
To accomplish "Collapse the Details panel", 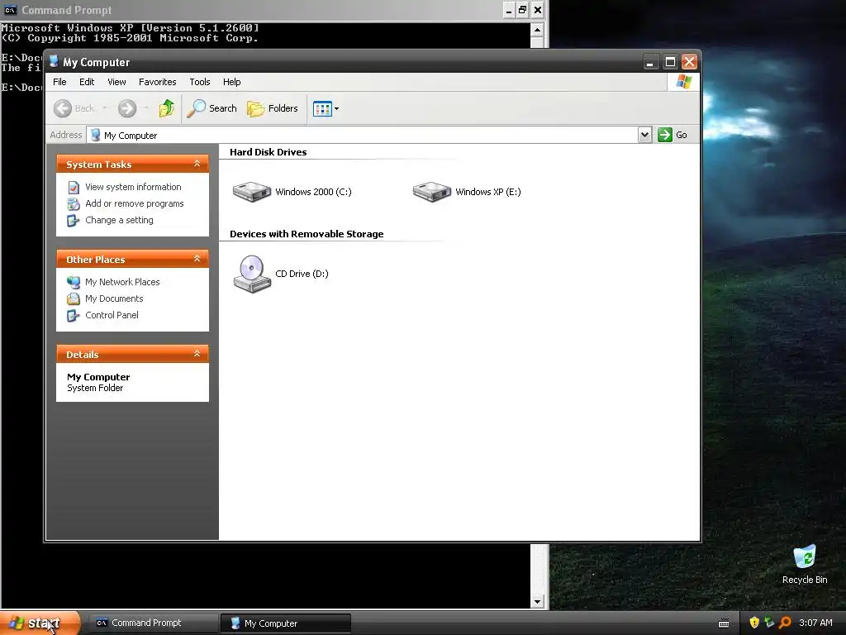I will pyautogui.click(x=197, y=354).
